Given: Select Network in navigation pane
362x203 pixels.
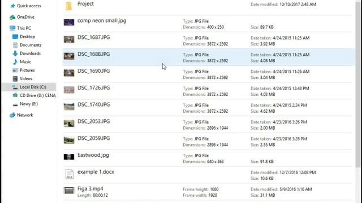Looking at the screenshot, I should point(25,115).
